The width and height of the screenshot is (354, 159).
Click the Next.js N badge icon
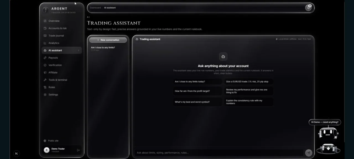pos(16,154)
